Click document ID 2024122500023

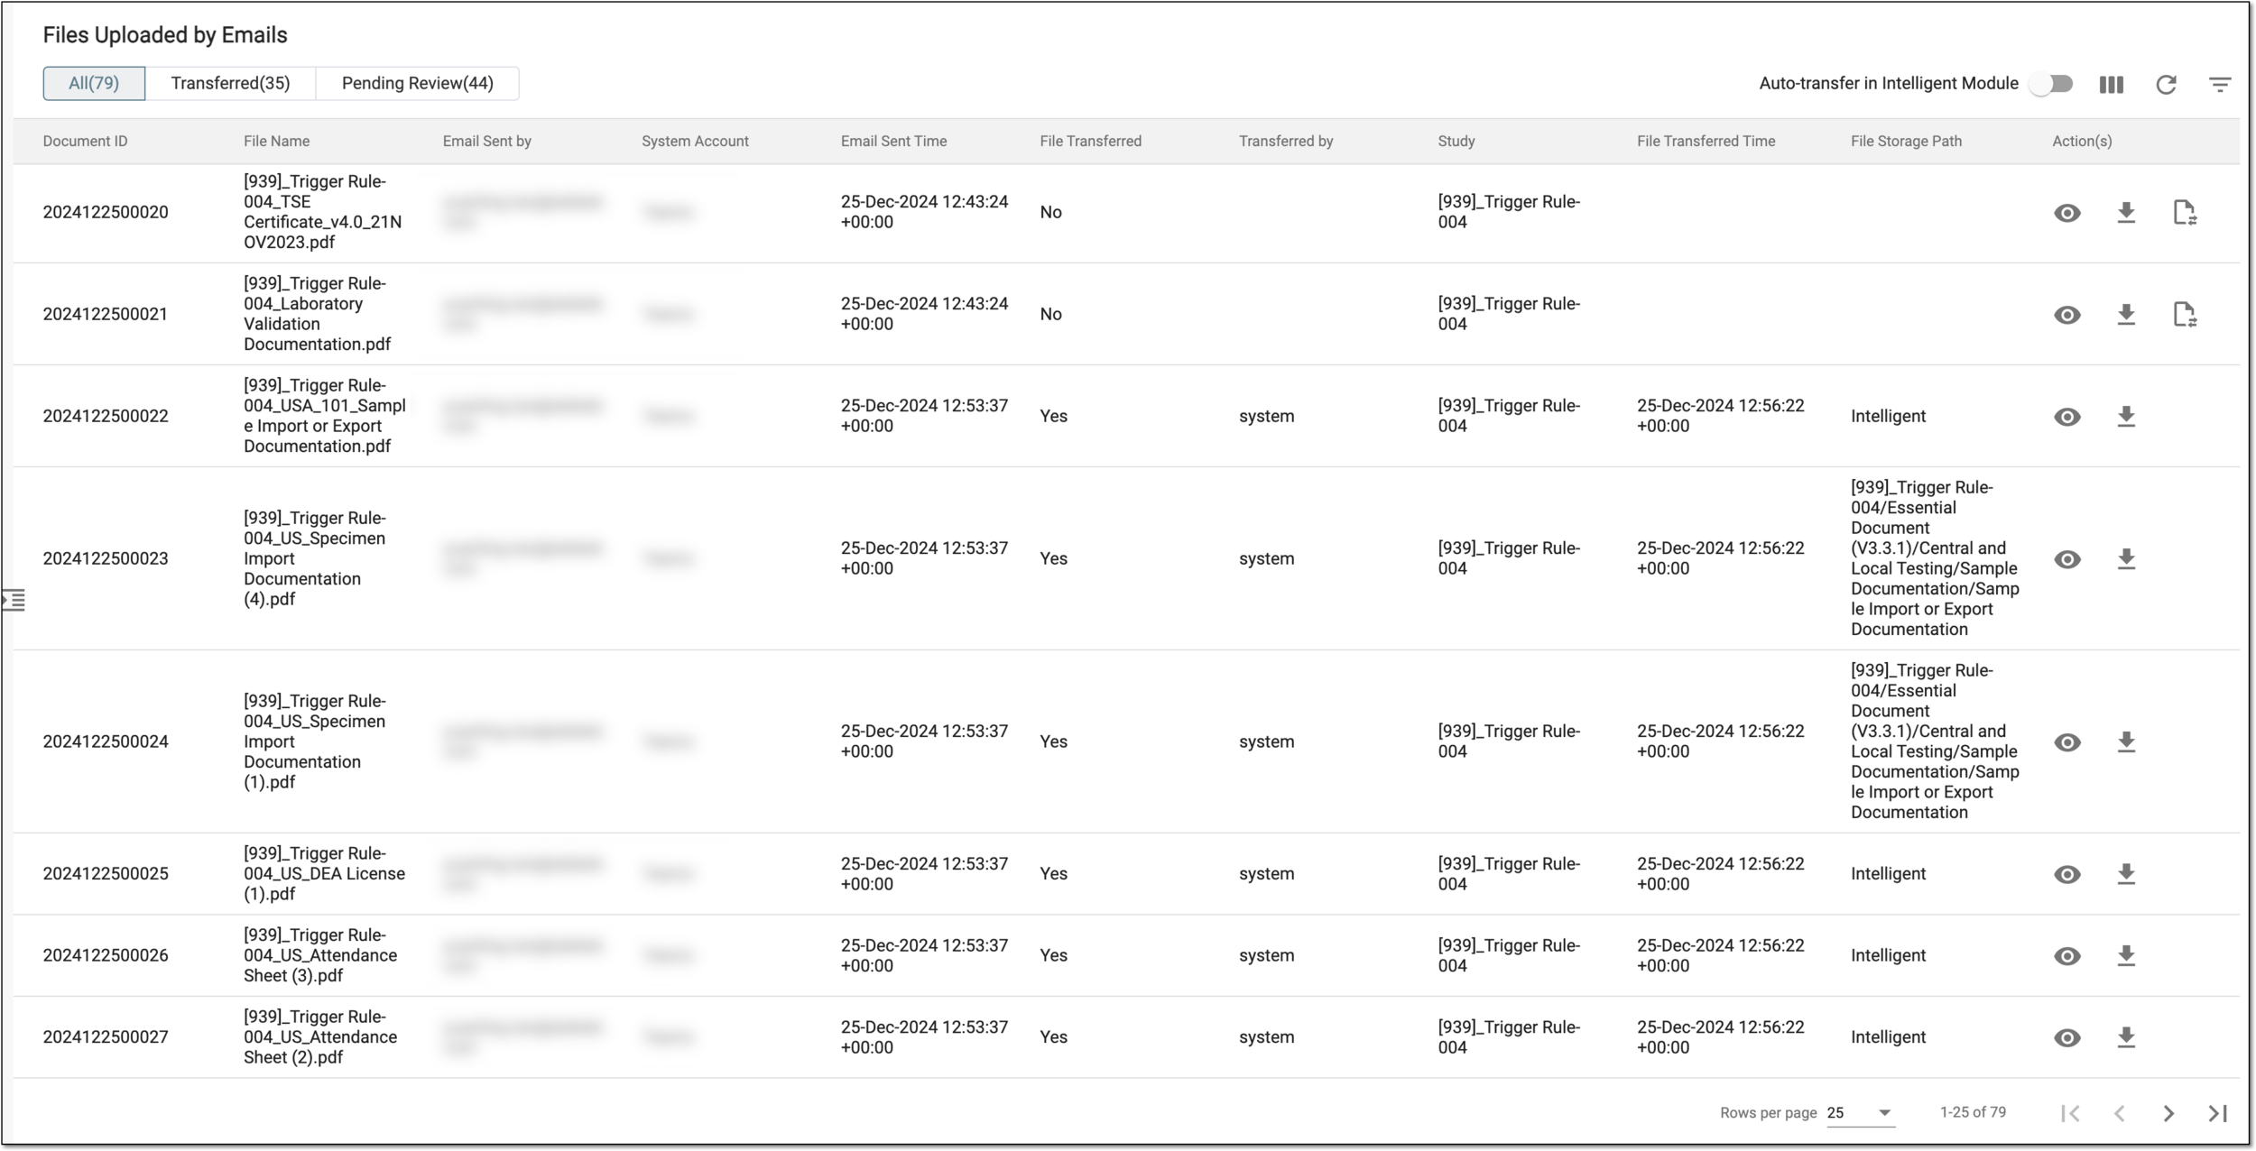[x=106, y=559]
